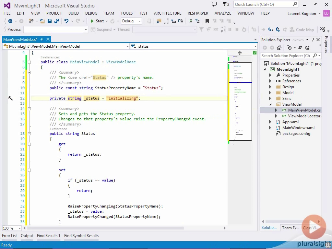
Task: Collapse the ViewModel folder
Action: (x=270, y=104)
